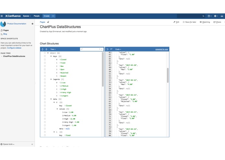Collapse the root object node
This screenshot has height=160, width=225.
pos(48,53)
